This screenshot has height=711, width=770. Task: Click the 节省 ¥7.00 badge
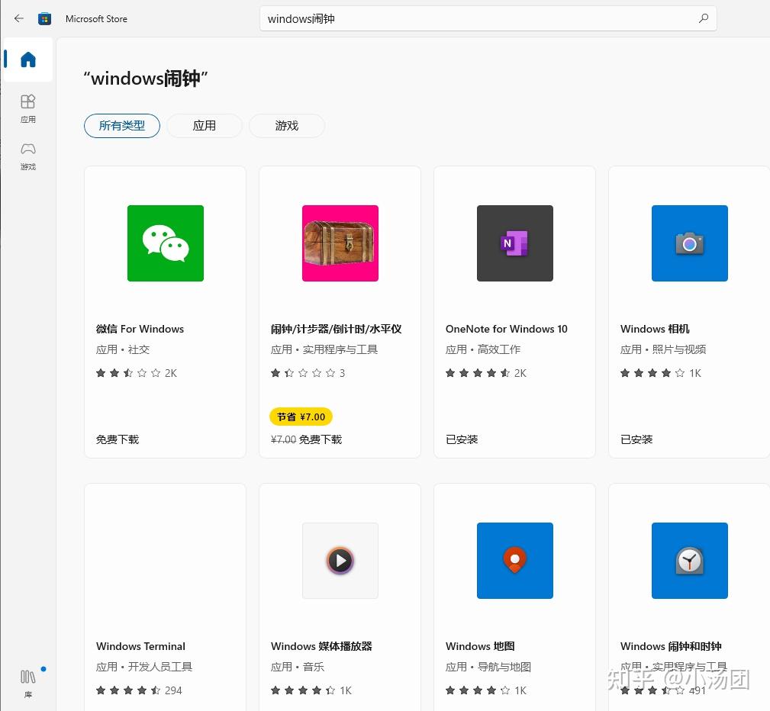pyautogui.click(x=301, y=417)
